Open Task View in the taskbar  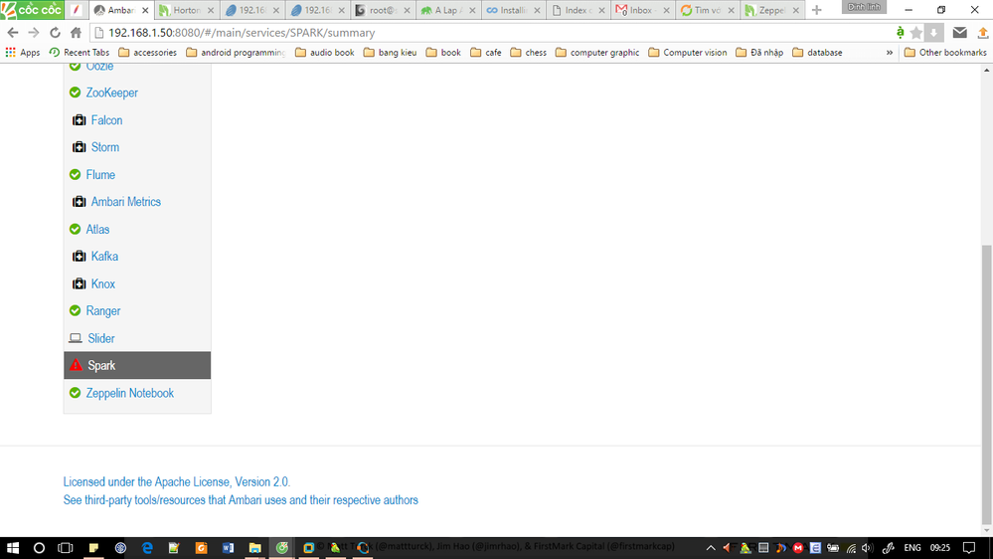pyautogui.click(x=66, y=548)
